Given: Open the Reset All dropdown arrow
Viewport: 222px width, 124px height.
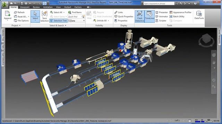Looking at the screenshot, I should tap(28, 17).
